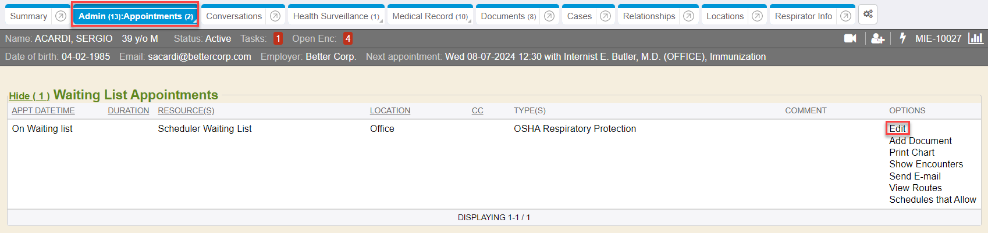Collapse Waiting List Appointments with Hide link
The height and width of the screenshot is (233, 988).
(29, 96)
